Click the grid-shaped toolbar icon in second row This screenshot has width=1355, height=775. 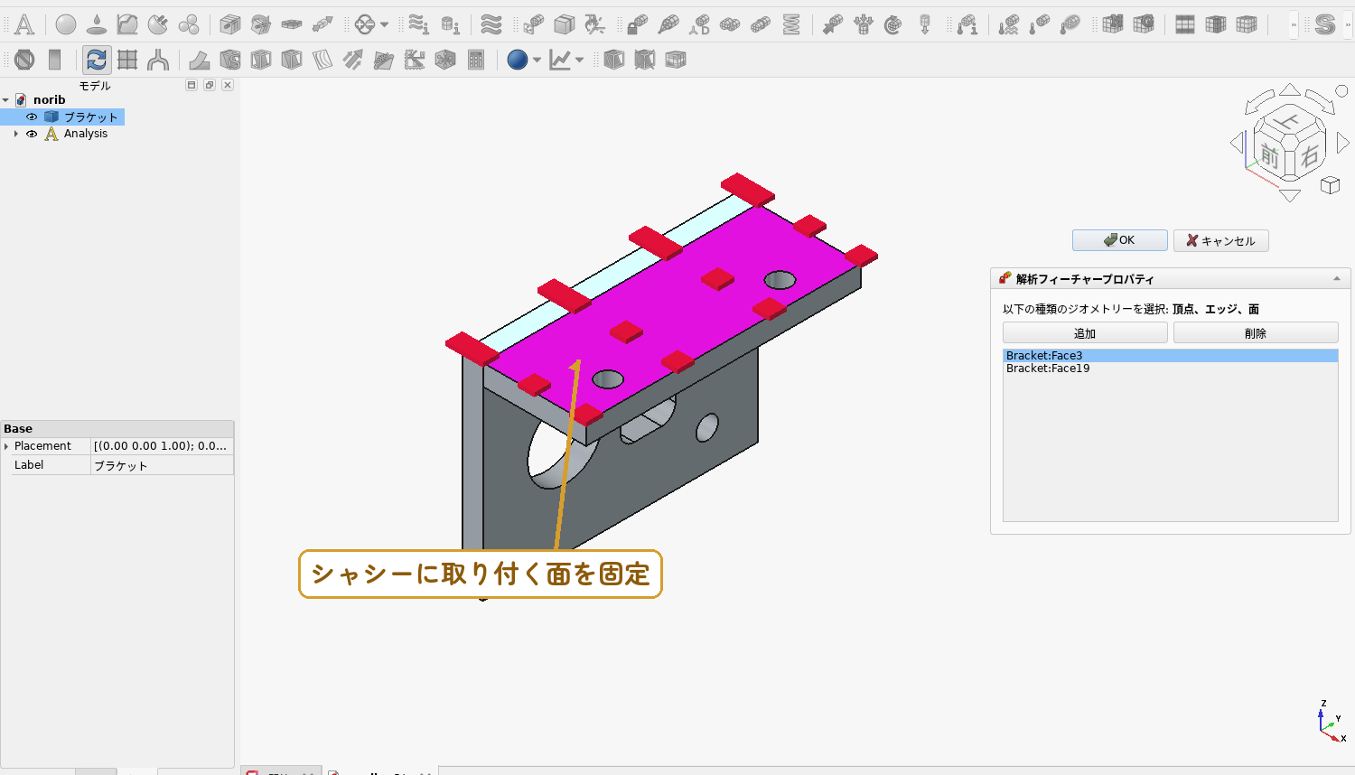click(127, 60)
